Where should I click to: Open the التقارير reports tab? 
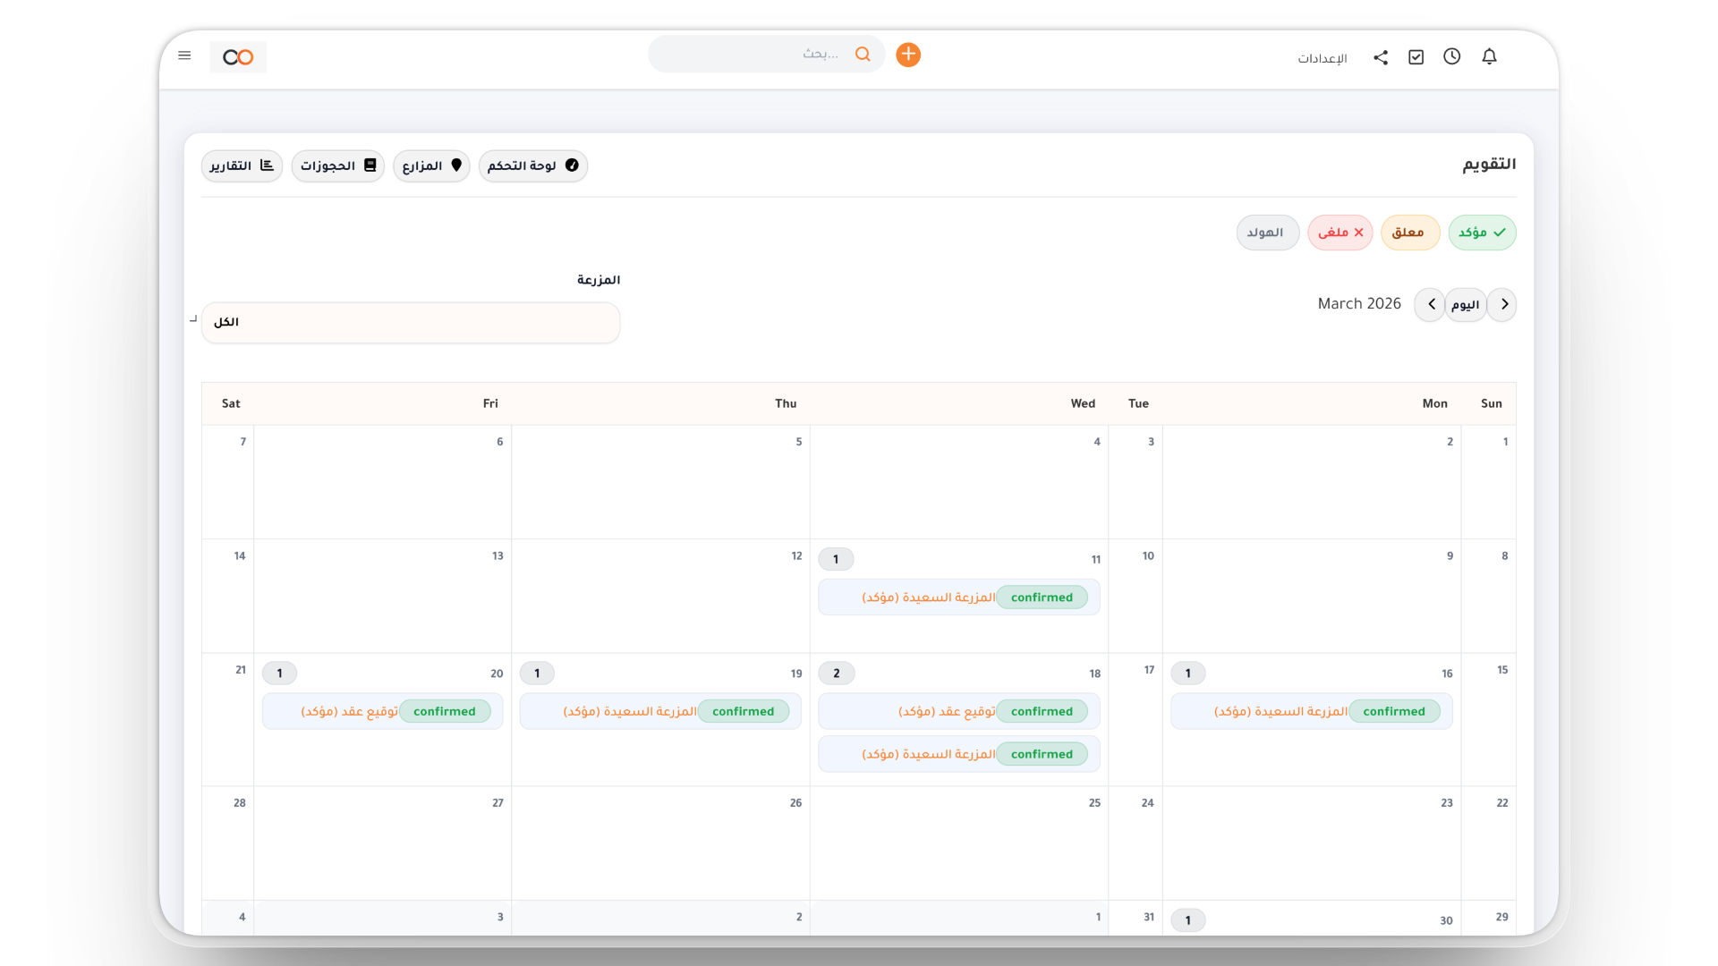coord(242,165)
